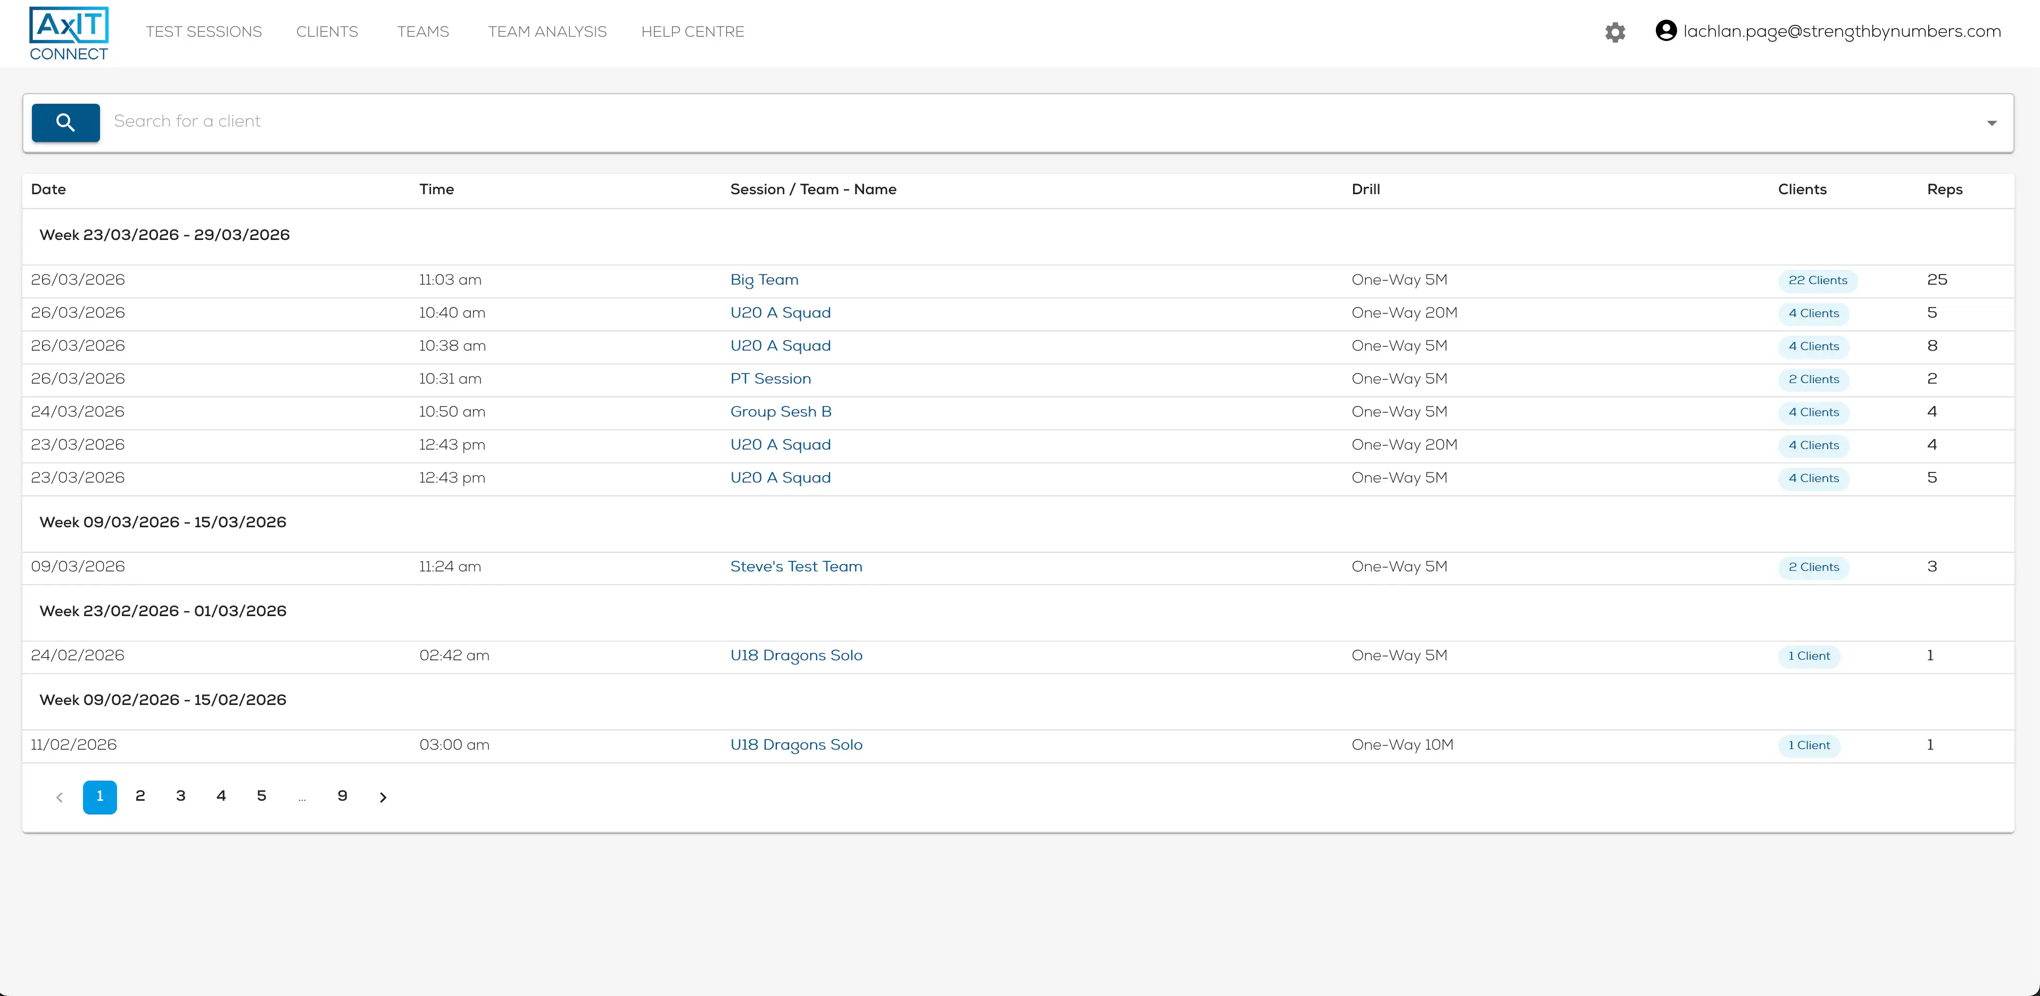This screenshot has height=996, width=2040.
Task: Click the 22 Clients badge for Big Team
Action: (x=1818, y=280)
